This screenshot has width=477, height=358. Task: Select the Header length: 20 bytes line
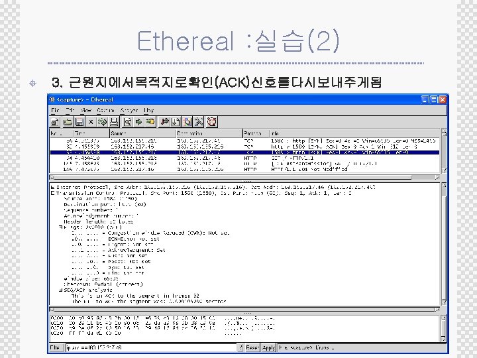pos(99,221)
